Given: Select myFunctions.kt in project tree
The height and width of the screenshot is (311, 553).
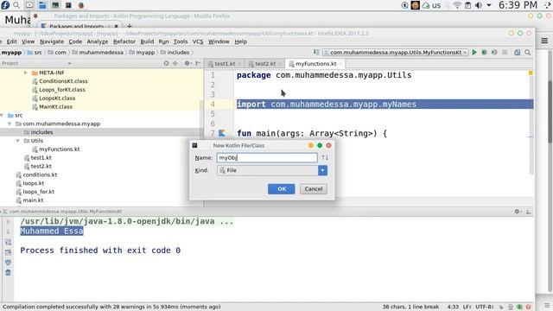Looking at the screenshot, I should pos(60,149).
